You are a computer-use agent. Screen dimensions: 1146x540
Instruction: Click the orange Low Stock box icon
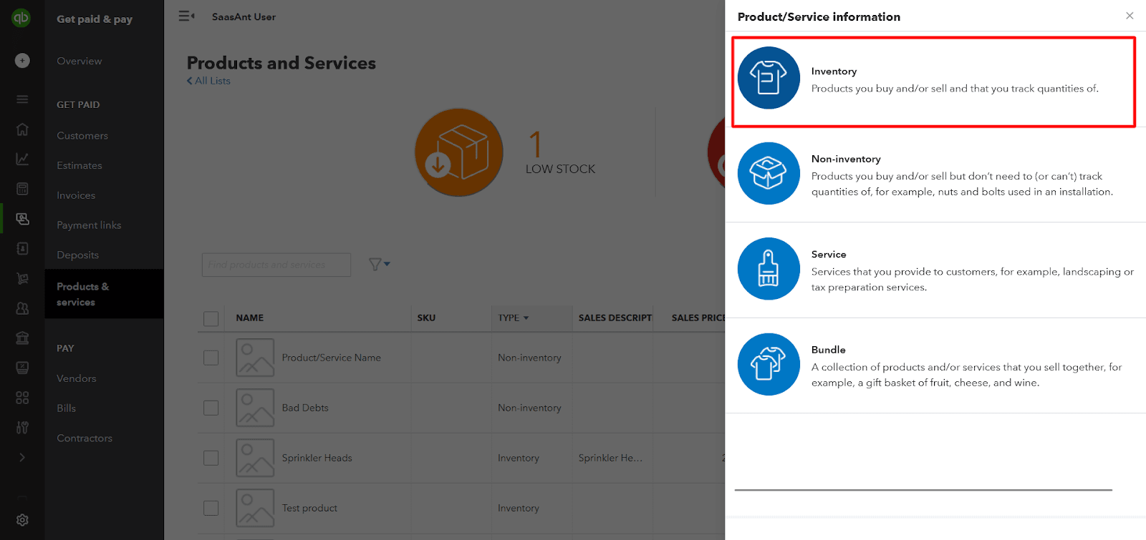point(459,152)
